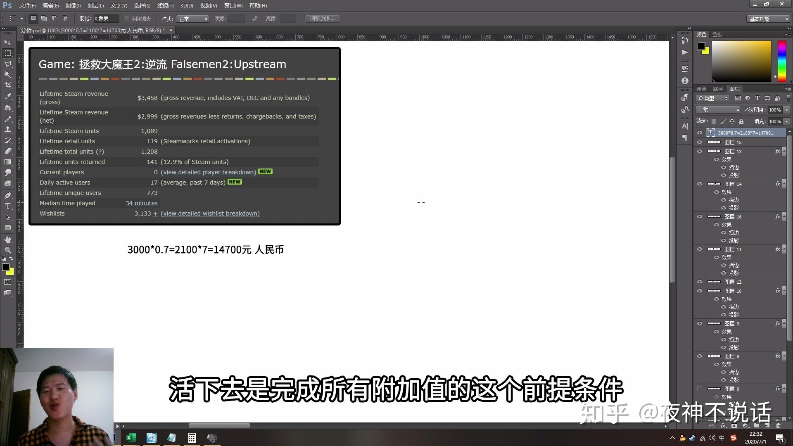793x446 pixels.
Task: Hide the 图层 11 layer
Action: point(700,249)
